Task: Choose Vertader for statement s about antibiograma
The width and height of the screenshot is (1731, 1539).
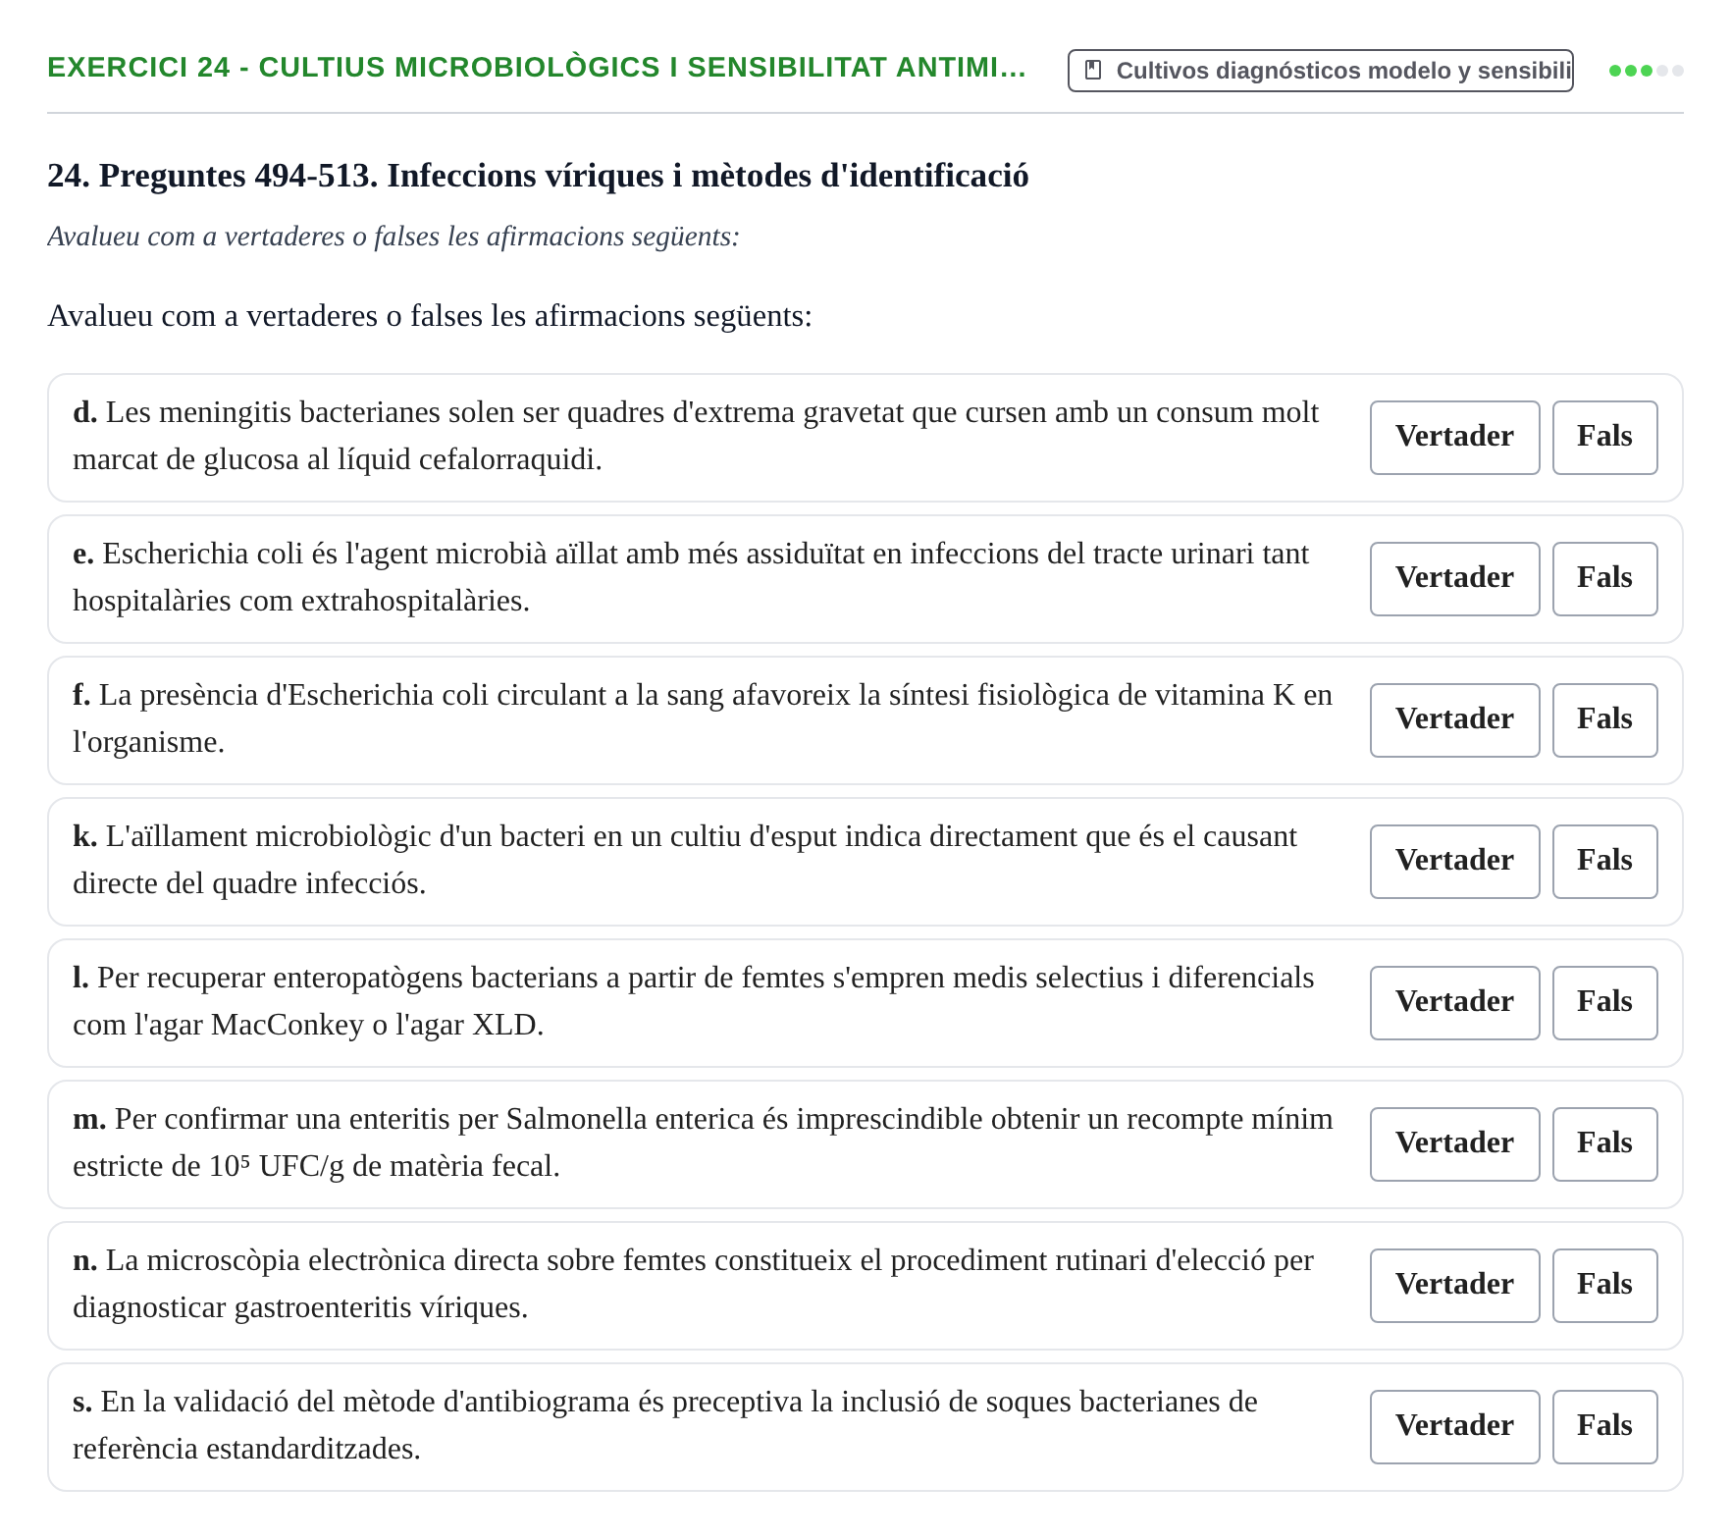Action: [1454, 1426]
